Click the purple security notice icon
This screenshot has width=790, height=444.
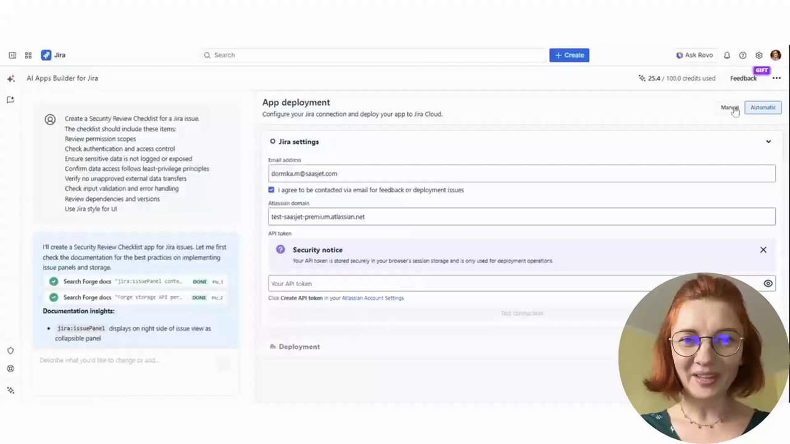[x=281, y=250]
